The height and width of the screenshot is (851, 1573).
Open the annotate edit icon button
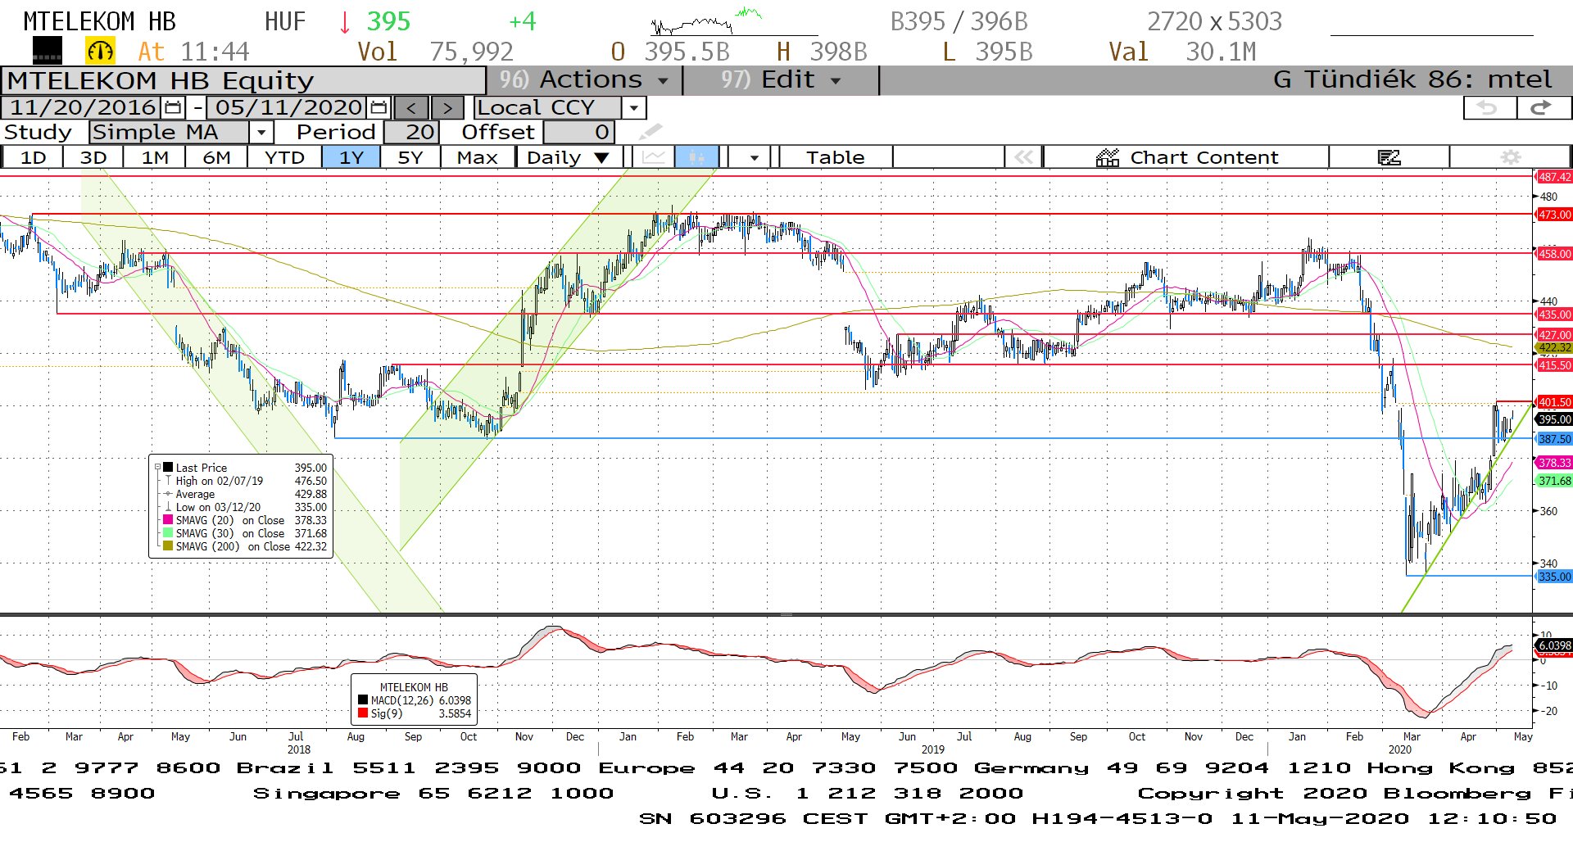coord(1389,156)
